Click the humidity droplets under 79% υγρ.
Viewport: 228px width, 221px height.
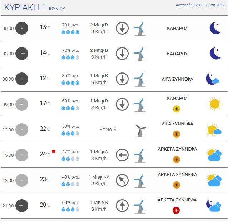[x=70, y=32]
